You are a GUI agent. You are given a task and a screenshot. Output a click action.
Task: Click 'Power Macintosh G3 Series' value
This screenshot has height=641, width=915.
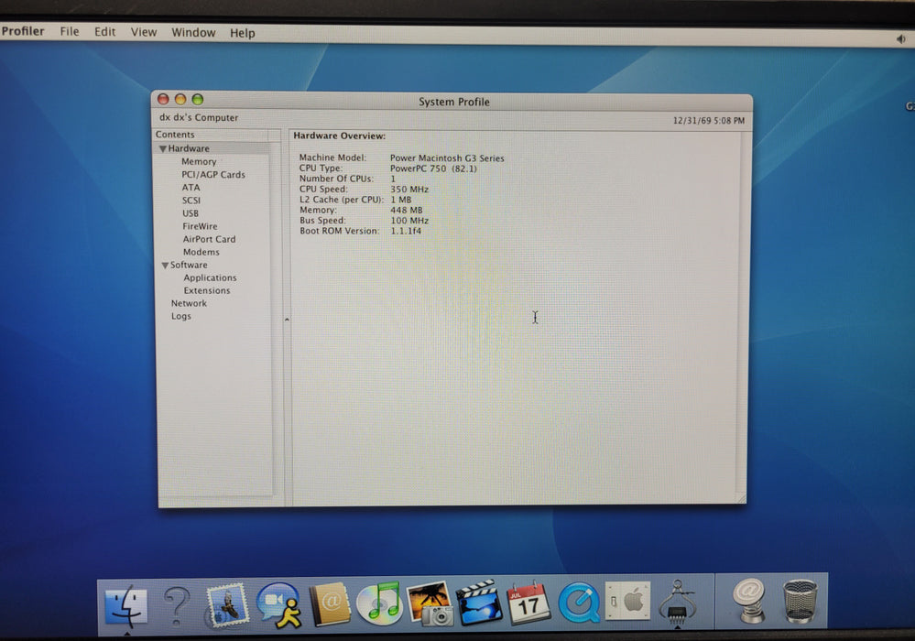click(447, 158)
